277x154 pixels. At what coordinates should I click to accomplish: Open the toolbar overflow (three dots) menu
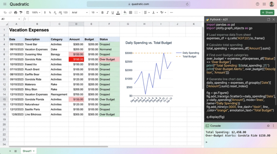(x=171, y=13)
